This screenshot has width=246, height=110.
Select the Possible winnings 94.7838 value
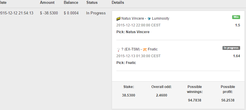coord(195,100)
